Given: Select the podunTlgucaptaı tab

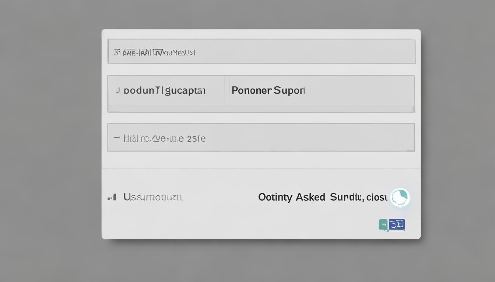Looking at the screenshot, I should (164, 90).
